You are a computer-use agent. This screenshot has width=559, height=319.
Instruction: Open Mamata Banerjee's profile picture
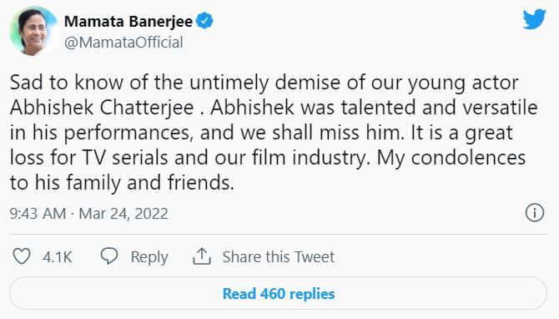click(x=33, y=32)
